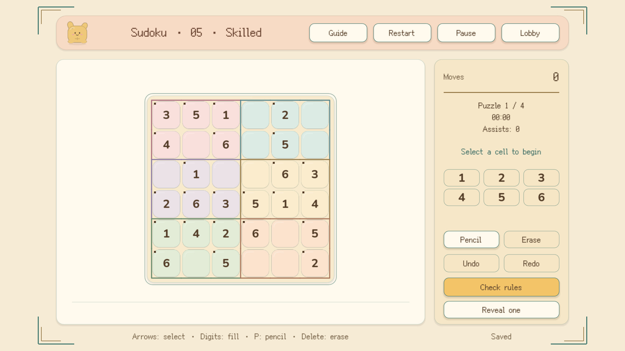Screen dimensions: 625x351
Task: Select empty teal cell left of the 2
Action: pos(256,115)
